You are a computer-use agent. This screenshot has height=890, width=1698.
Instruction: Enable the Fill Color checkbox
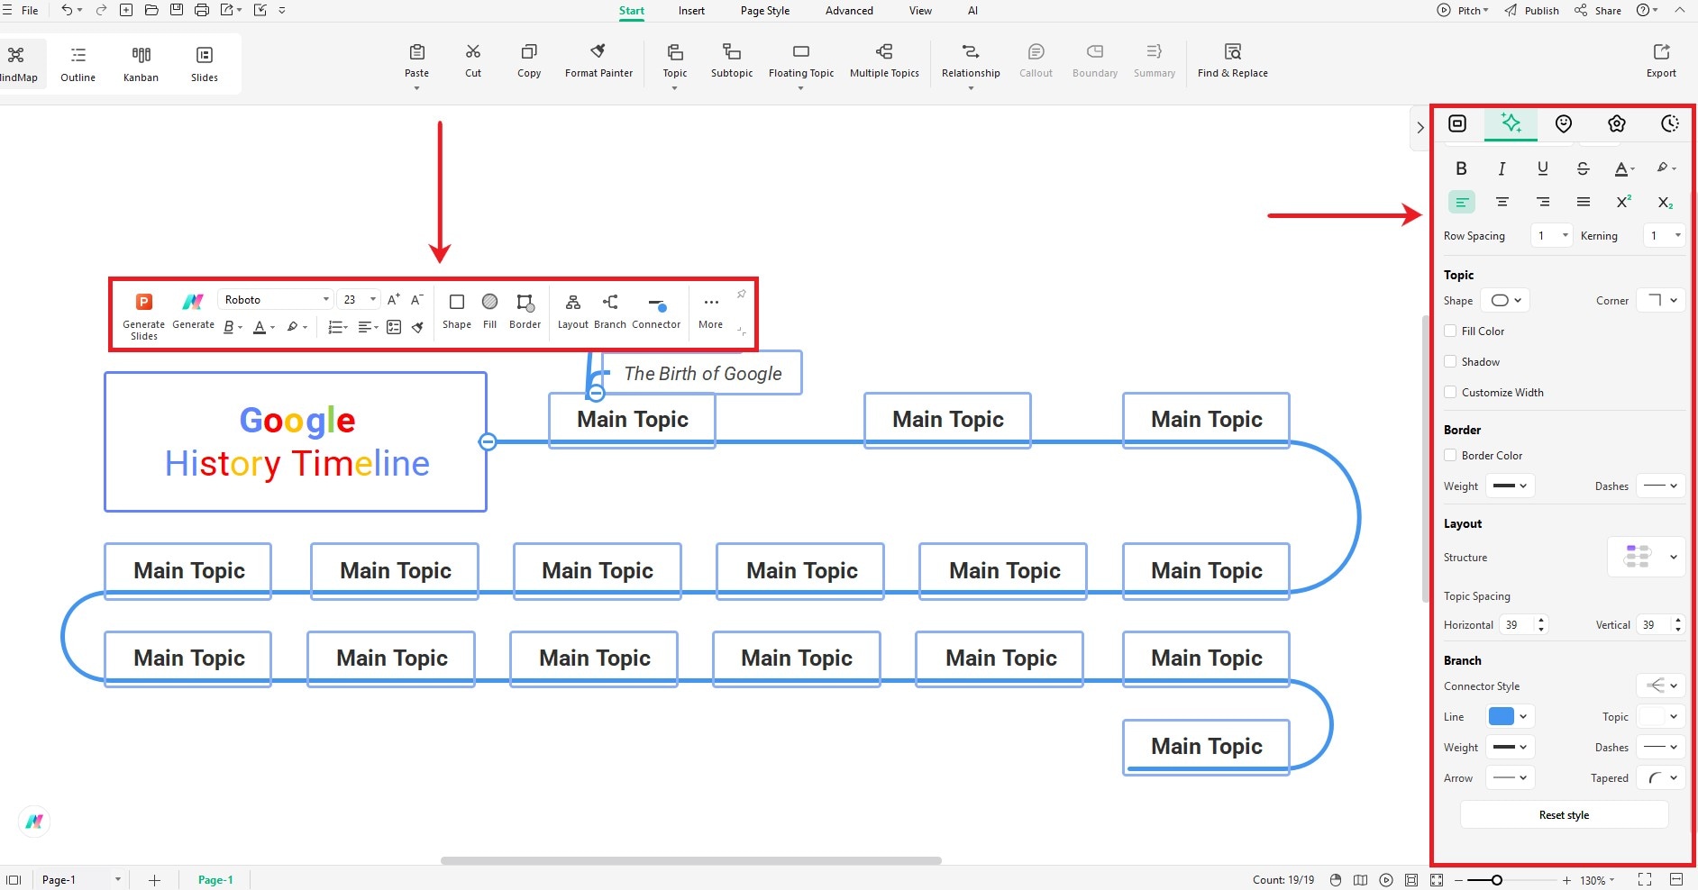(1450, 331)
